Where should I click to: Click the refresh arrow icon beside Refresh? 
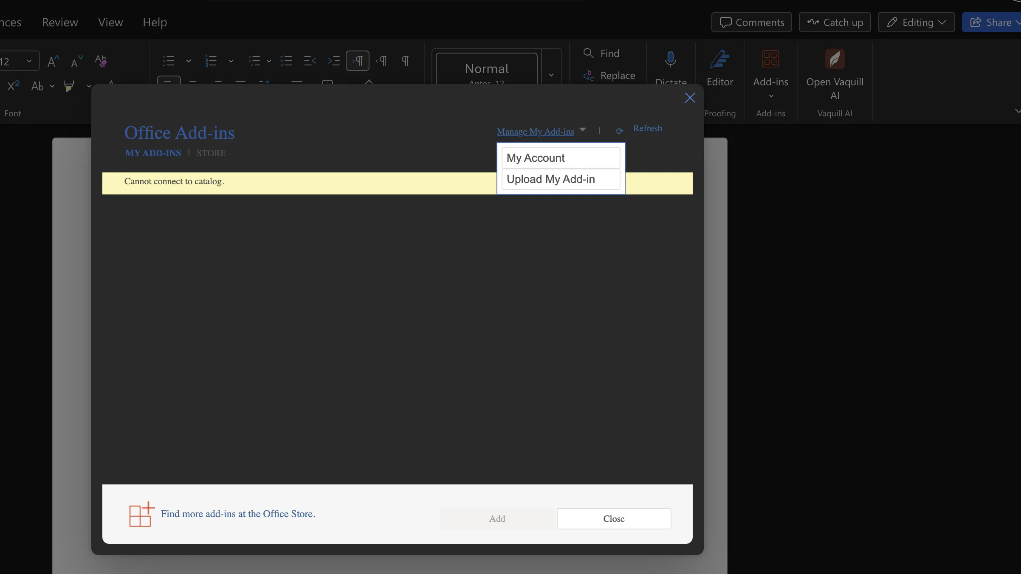(620, 131)
